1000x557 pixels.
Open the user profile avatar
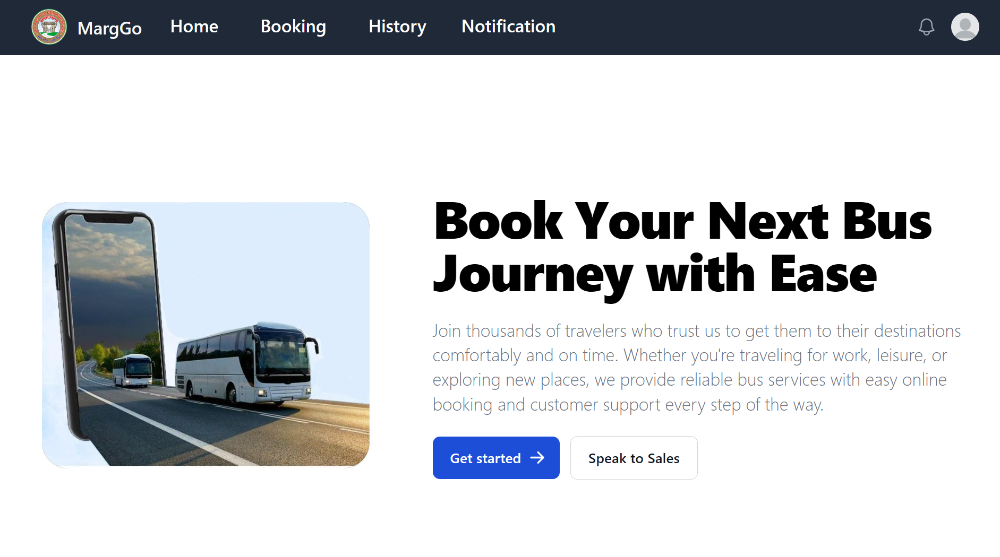[964, 27]
